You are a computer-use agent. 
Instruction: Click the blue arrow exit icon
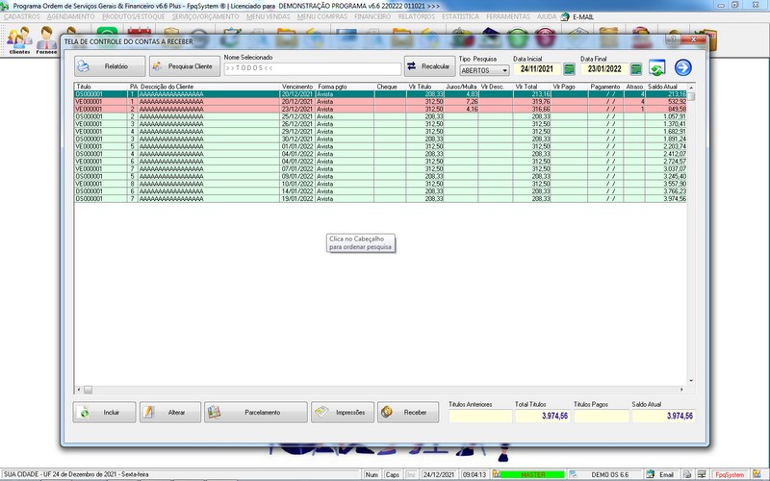pos(683,67)
